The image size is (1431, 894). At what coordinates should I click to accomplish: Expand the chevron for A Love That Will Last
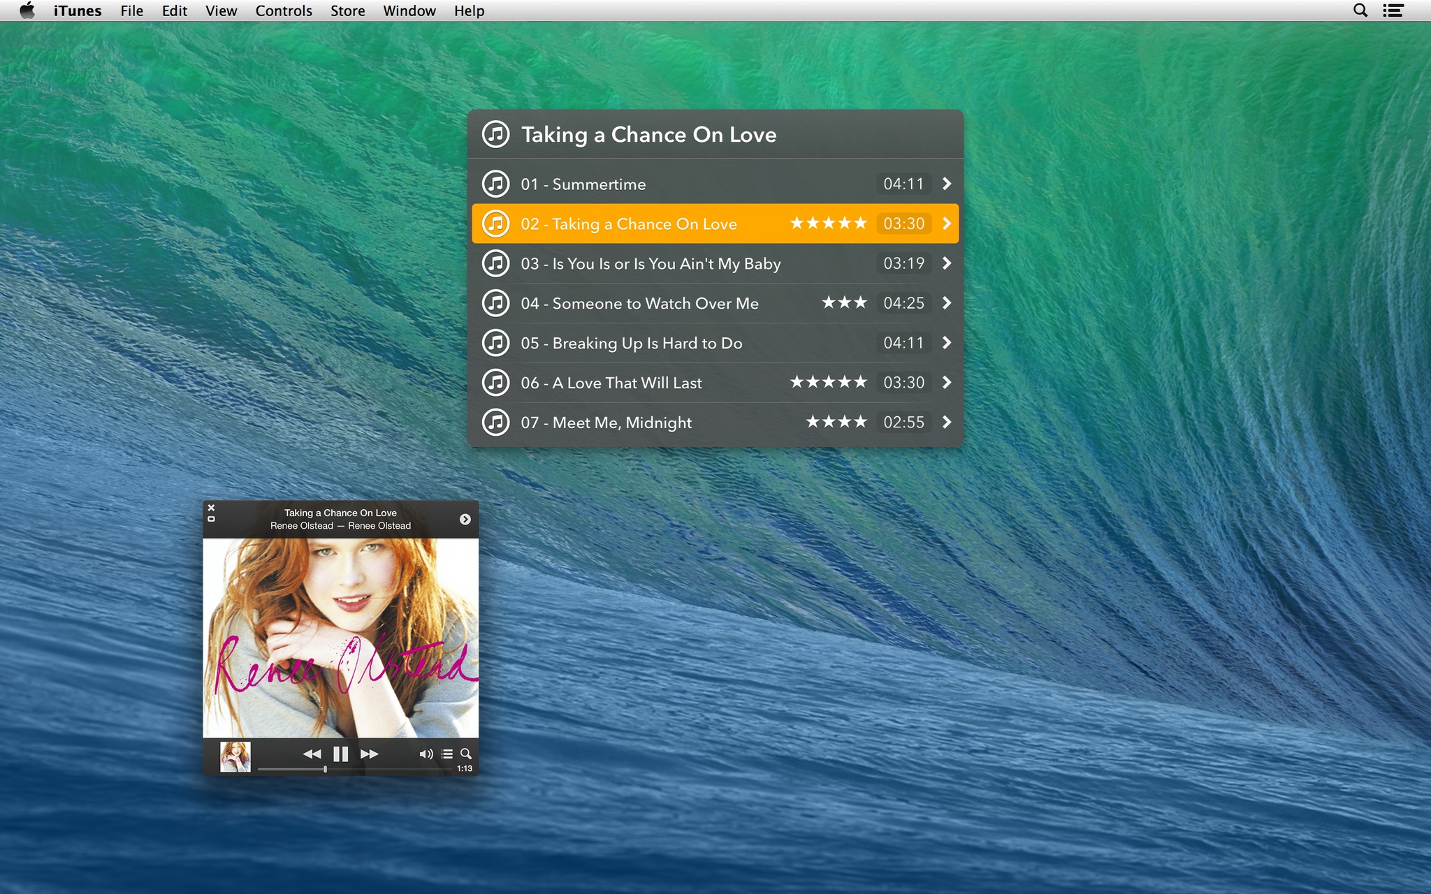946,382
